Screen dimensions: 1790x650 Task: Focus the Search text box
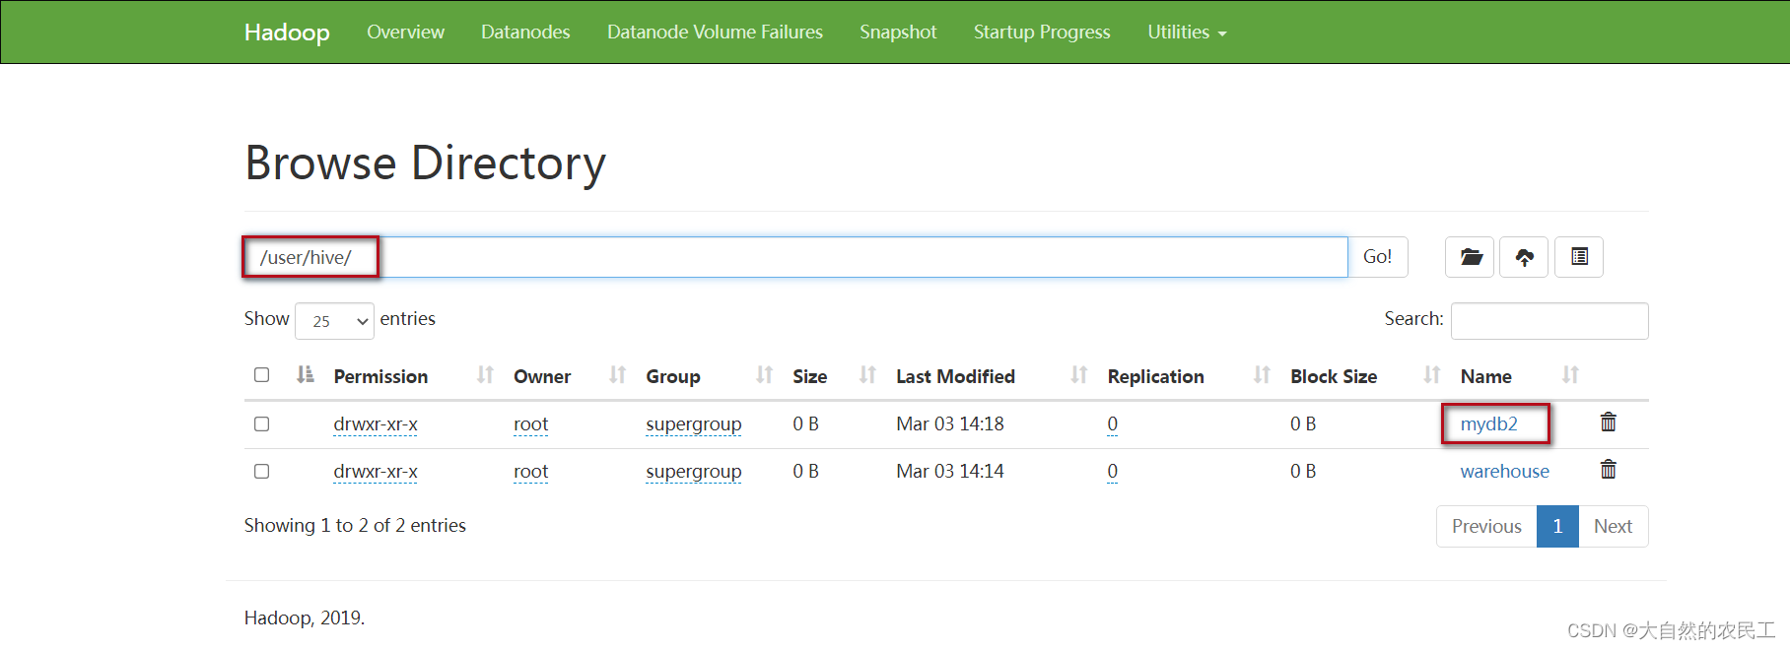1549,321
